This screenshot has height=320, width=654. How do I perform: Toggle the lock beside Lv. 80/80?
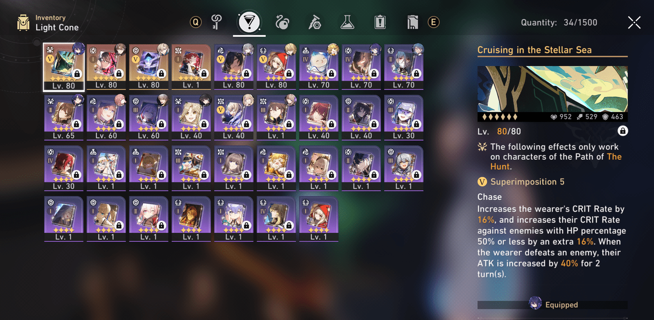pyautogui.click(x=623, y=131)
